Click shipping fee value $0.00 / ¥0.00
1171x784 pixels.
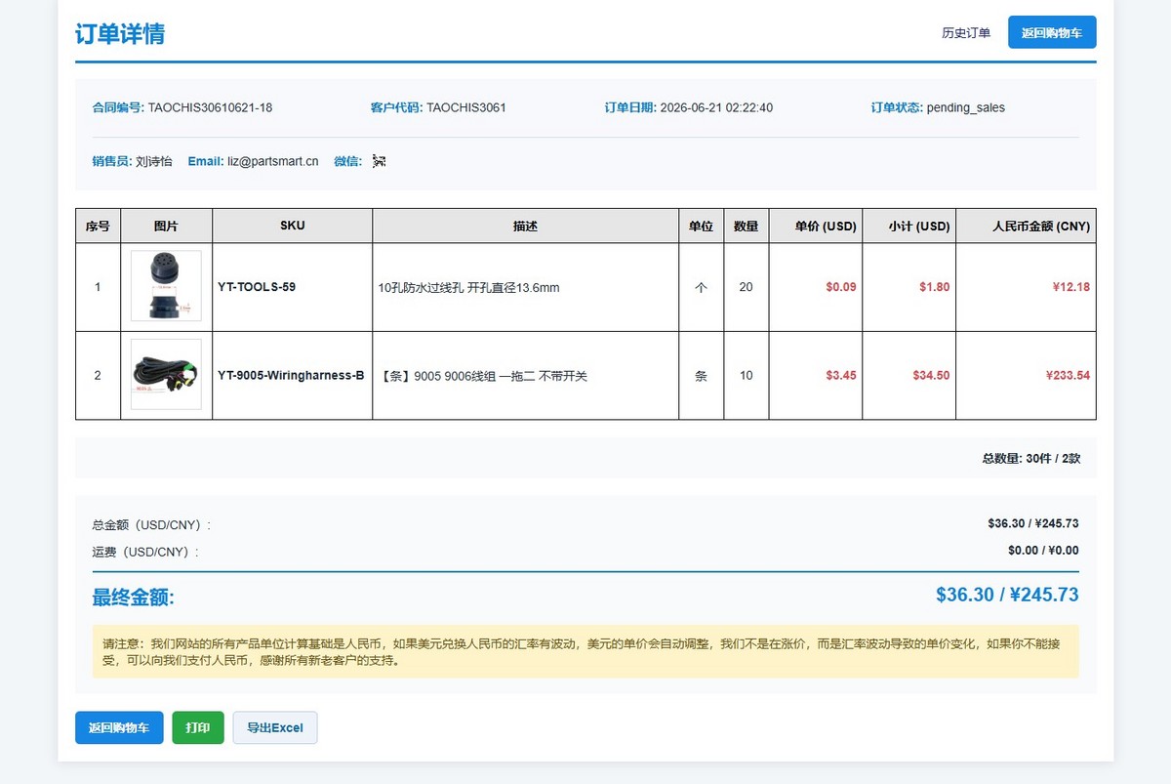pos(1043,551)
